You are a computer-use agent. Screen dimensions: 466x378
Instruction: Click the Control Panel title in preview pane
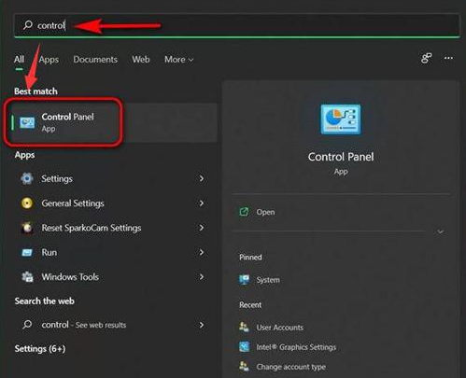[x=341, y=157]
